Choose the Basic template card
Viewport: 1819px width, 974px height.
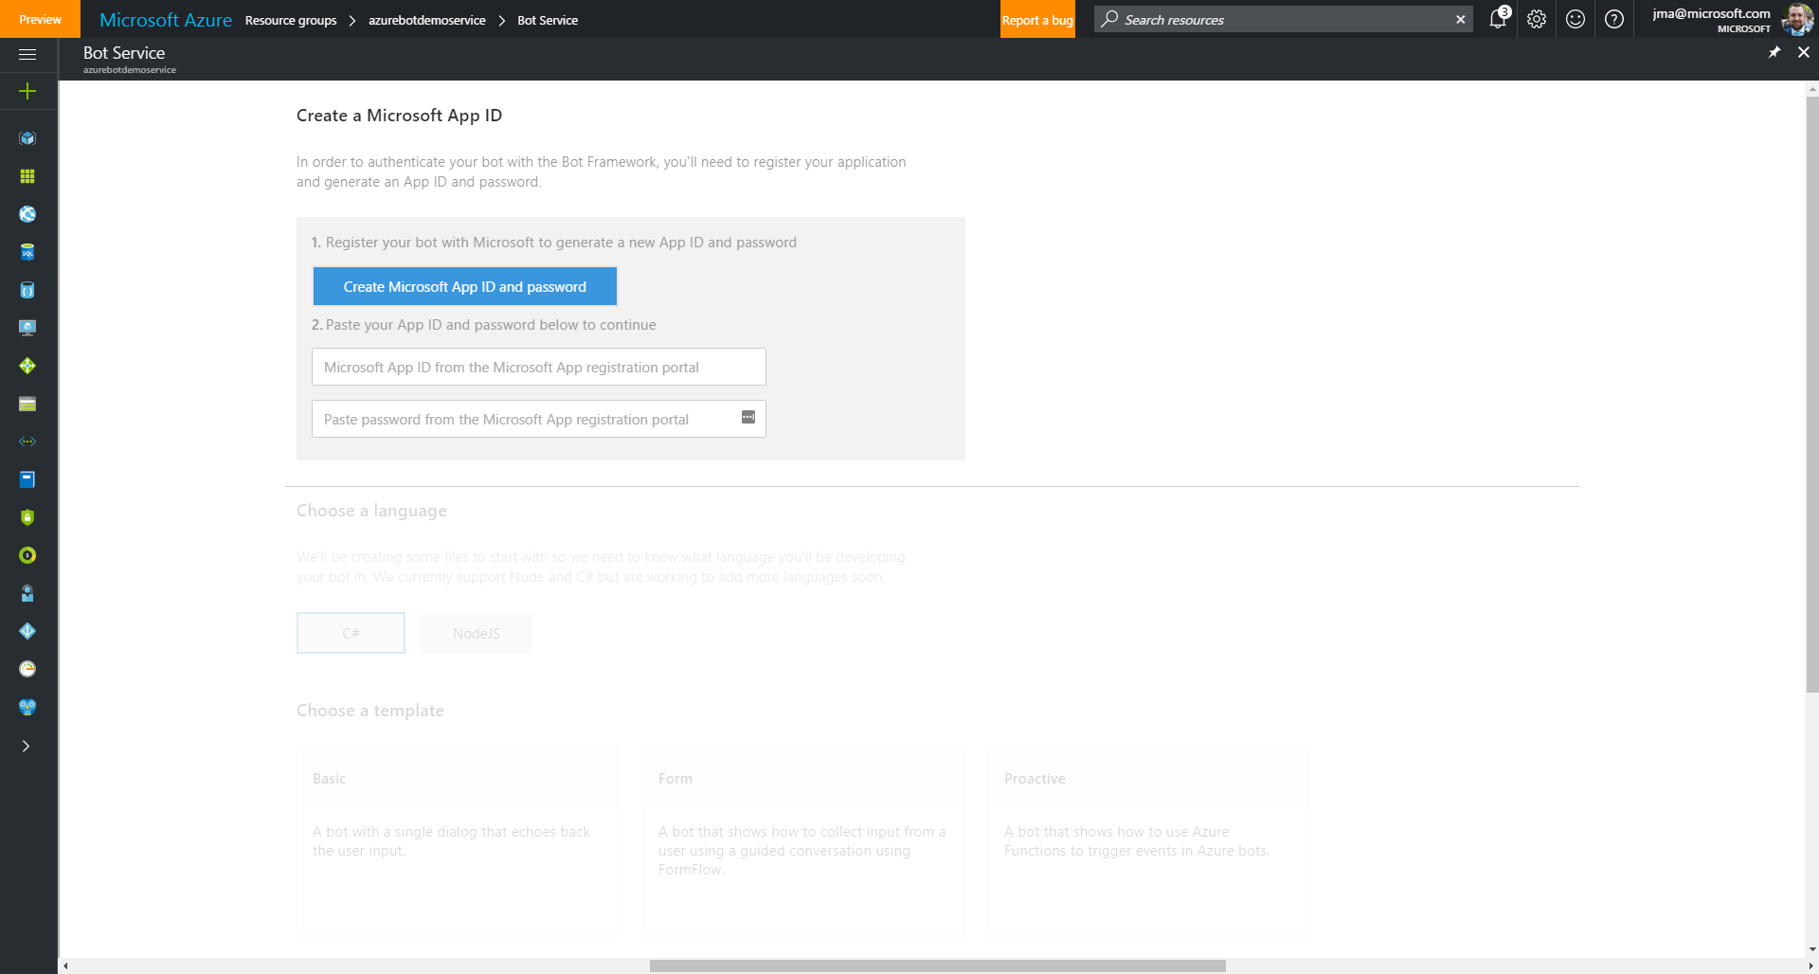point(458,841)
